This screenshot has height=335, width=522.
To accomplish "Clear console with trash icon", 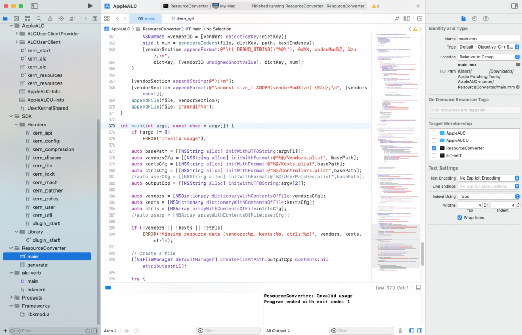I will click(x=400, y=331).
